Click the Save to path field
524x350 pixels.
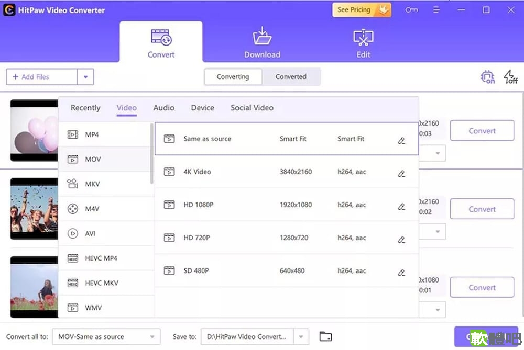247,336
